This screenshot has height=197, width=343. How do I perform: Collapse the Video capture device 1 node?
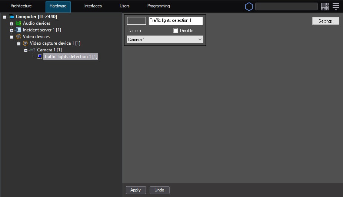(x=19, y=44)
